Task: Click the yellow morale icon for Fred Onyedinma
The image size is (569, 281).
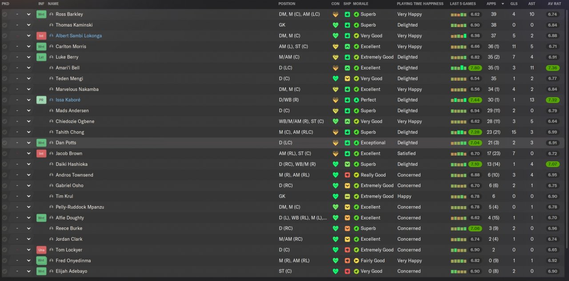Action: tap(356, 261)
